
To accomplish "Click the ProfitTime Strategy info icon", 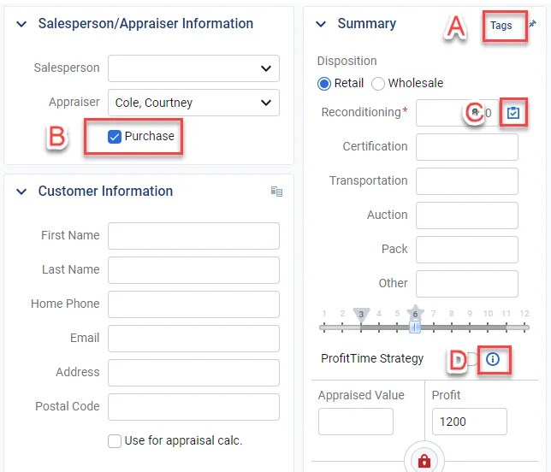I will pyautogui.click(x=493, y=359).
